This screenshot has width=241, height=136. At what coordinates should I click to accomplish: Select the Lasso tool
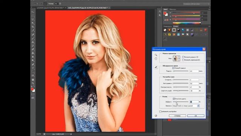point(33,20)
